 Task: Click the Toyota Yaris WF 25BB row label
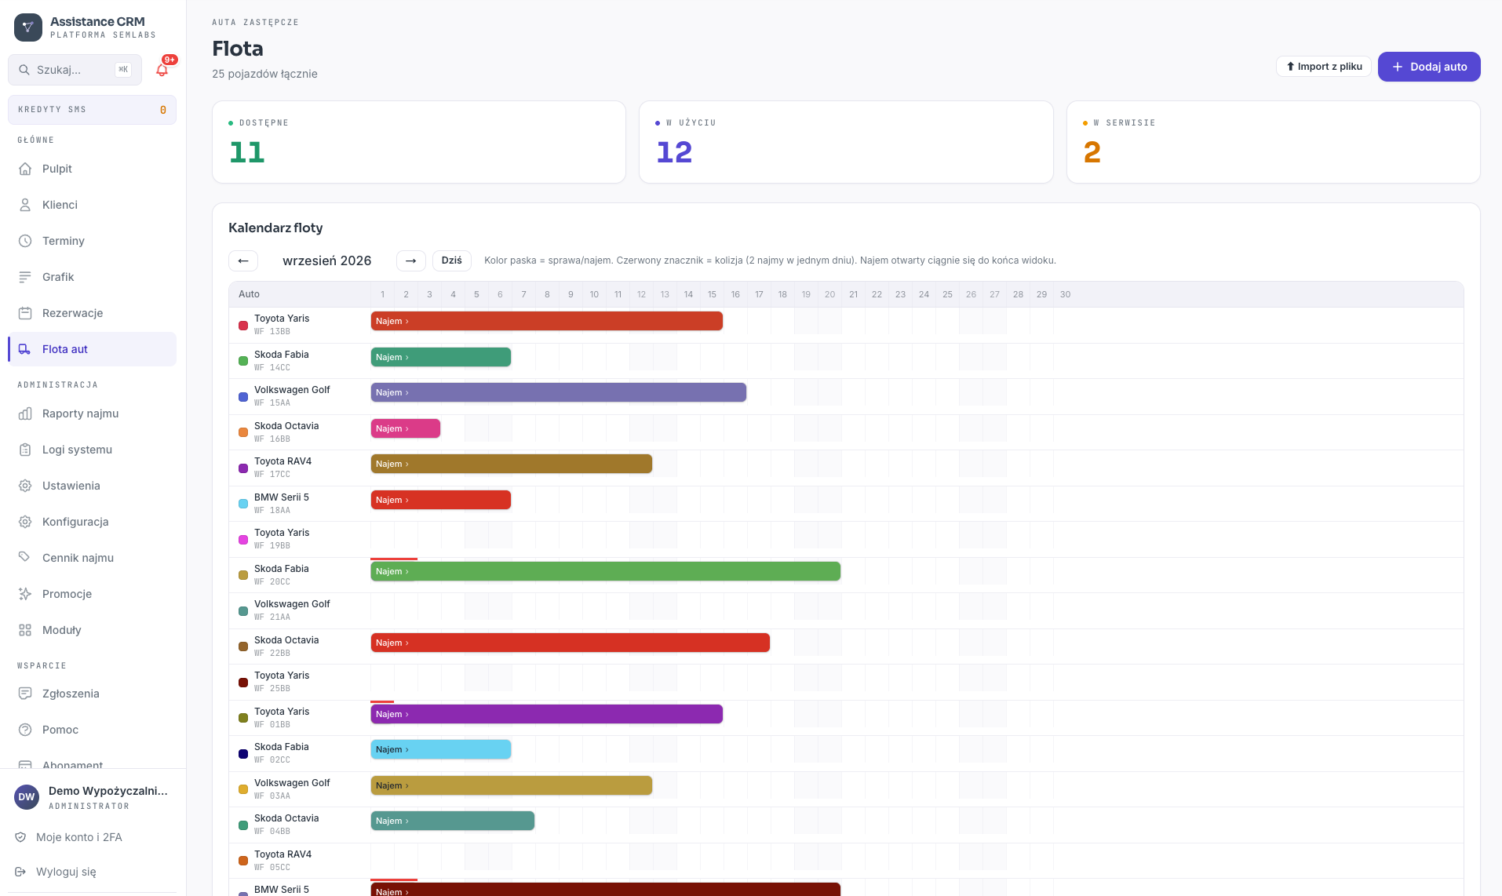click(282, 682)
